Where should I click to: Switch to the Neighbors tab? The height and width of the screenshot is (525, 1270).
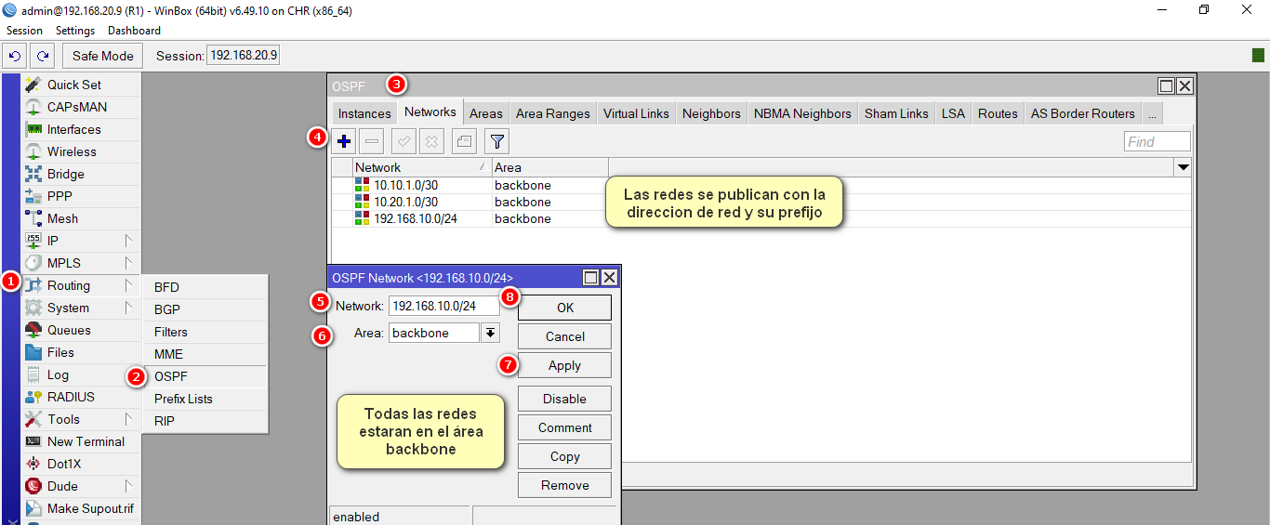click(x=711, y=113)
